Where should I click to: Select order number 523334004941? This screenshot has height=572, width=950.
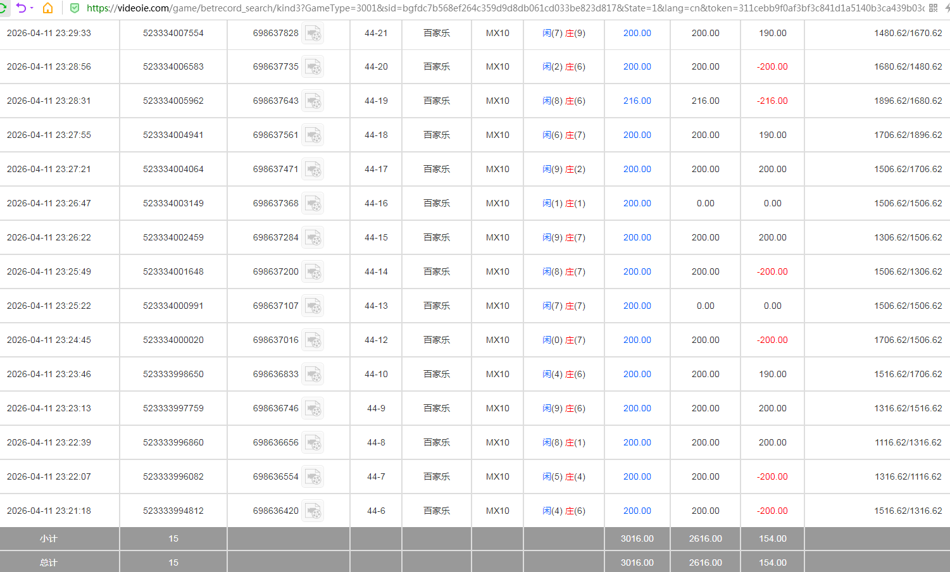point(173,135)
